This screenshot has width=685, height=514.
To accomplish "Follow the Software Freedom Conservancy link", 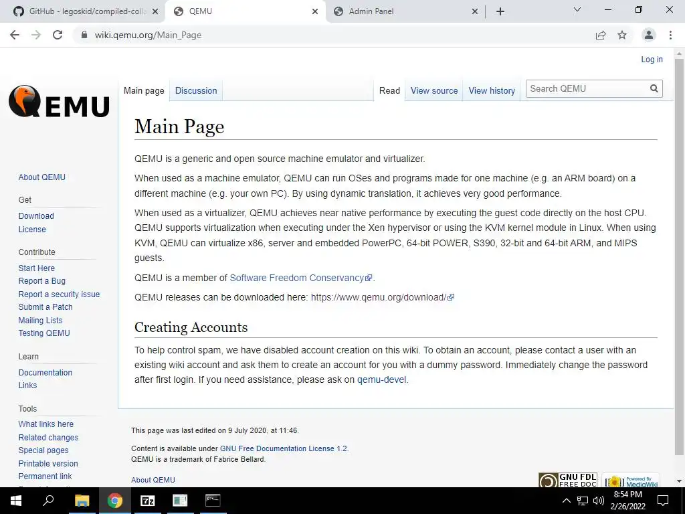I will tap(300, 278).
